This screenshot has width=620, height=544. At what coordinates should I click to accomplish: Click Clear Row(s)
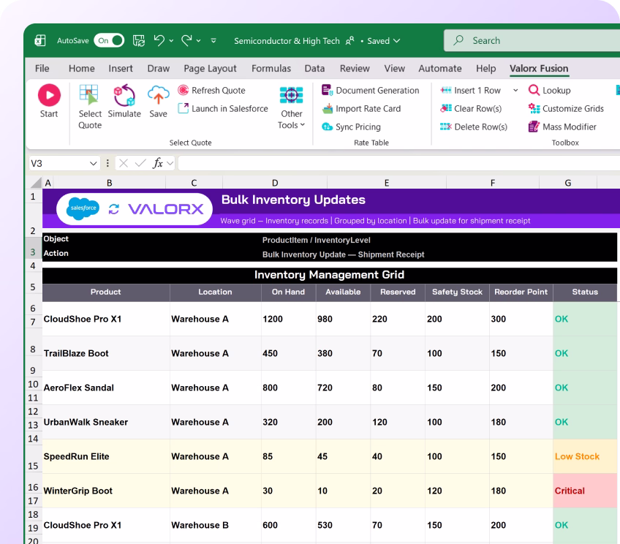[x=471, y=108]
